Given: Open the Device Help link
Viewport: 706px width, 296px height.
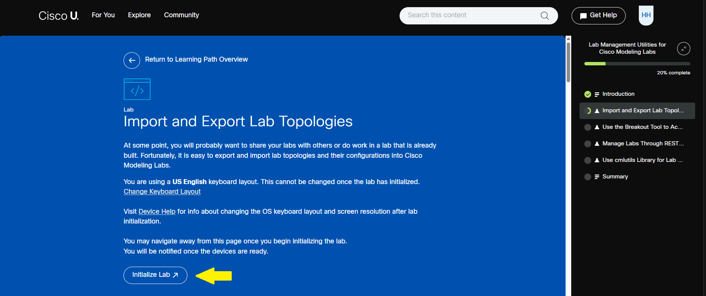Looking at the screenshot, I should click(157, 211).
